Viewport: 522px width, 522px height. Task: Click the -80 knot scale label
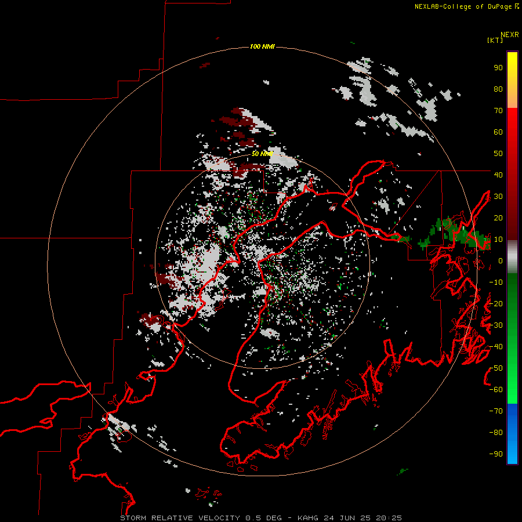(496, 433)
